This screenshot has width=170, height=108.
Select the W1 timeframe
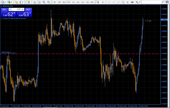[88, 2]
